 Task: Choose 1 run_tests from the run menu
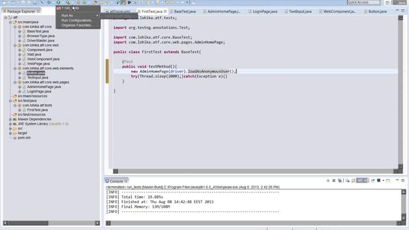pos(78,8)
